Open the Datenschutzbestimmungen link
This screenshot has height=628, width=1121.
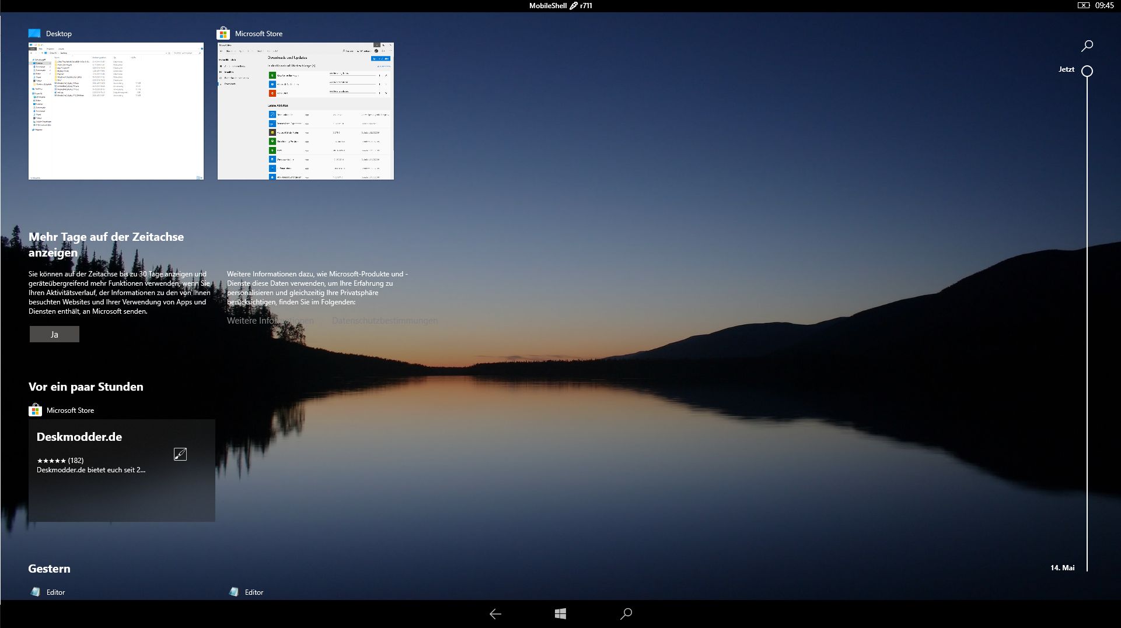(x=385, y=321)
